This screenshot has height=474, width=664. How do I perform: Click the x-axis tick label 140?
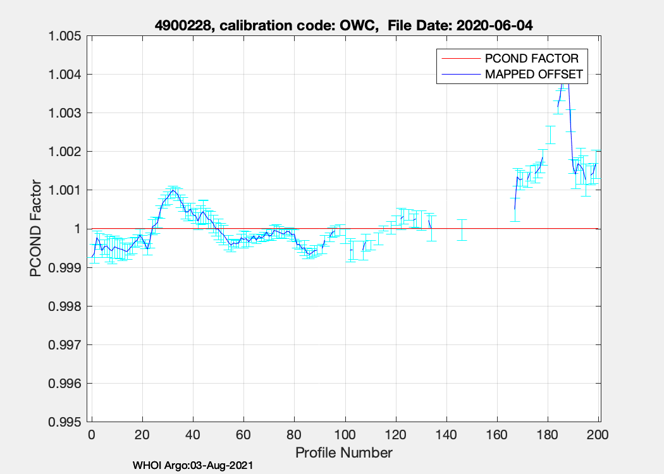(x=446, y=435)
